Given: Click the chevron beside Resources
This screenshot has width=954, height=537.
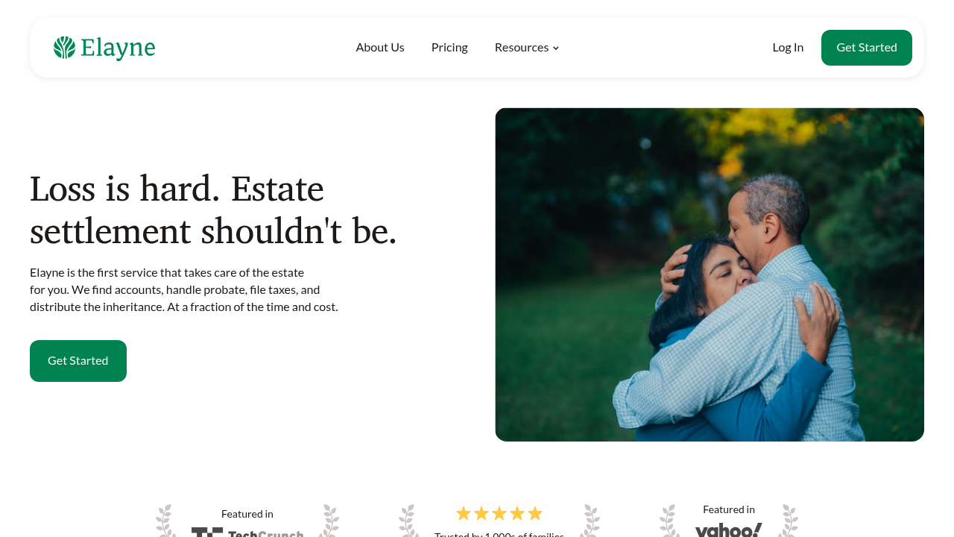Looking at the screenshot, I should point(555,48).
